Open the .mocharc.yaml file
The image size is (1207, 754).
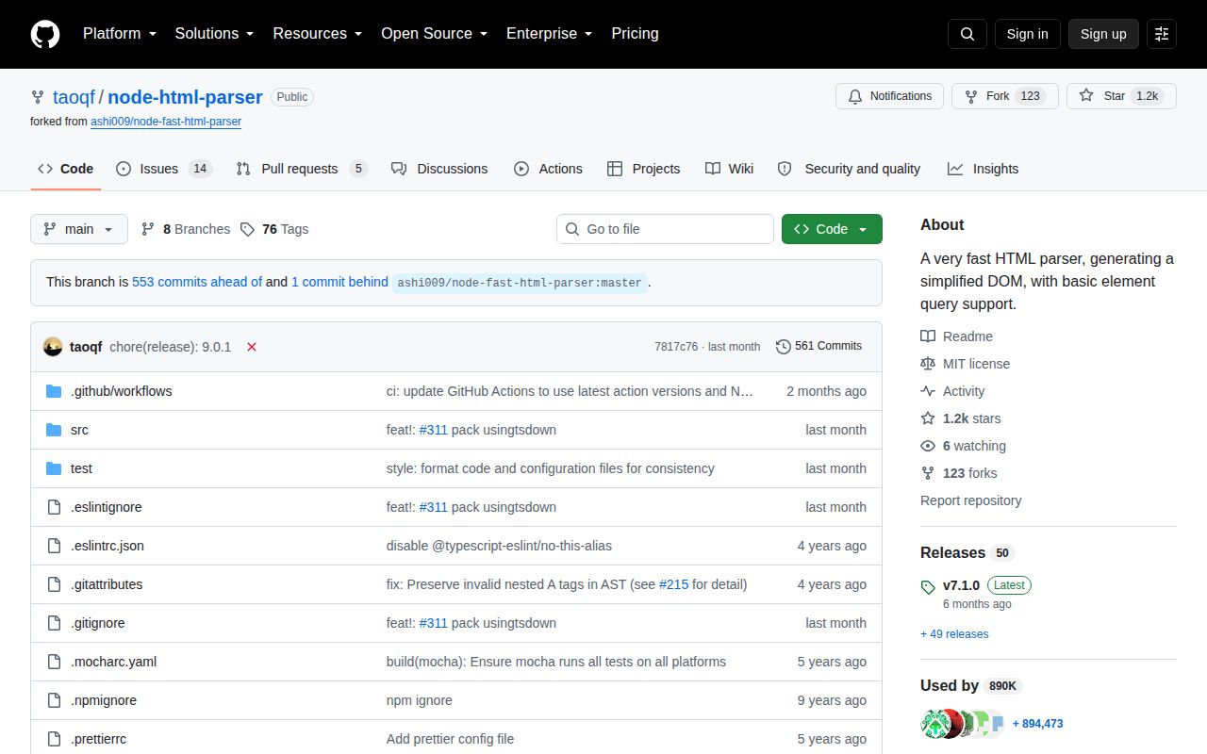tap(114, 662)
